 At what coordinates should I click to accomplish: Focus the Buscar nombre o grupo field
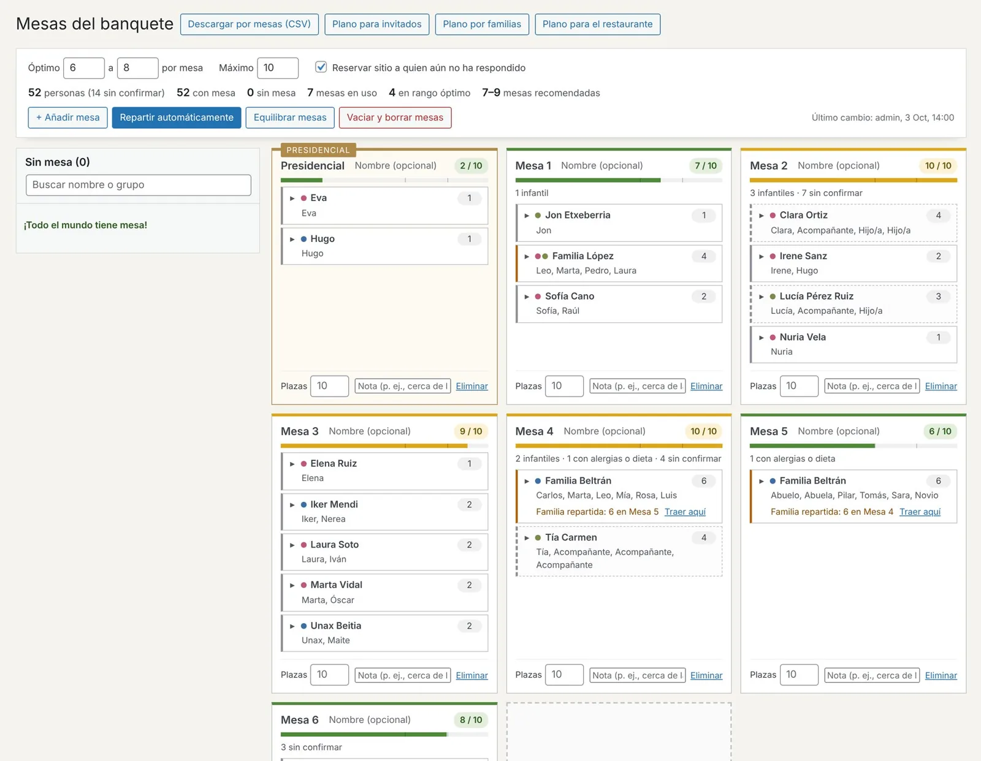pos(139,185)
